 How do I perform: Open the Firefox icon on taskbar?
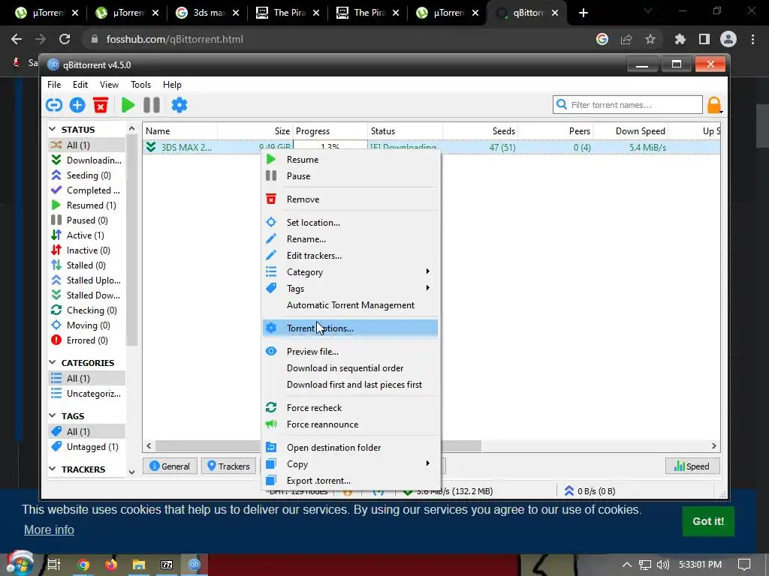point(111,565)
